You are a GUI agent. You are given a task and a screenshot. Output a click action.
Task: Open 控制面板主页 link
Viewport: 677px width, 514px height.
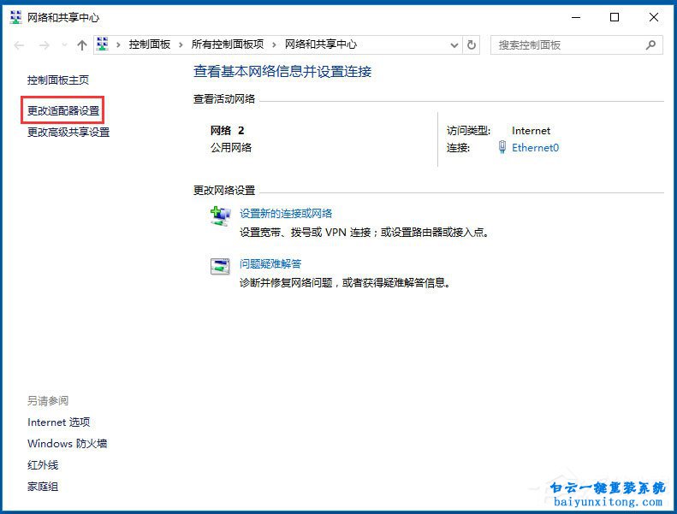[58, 80]
